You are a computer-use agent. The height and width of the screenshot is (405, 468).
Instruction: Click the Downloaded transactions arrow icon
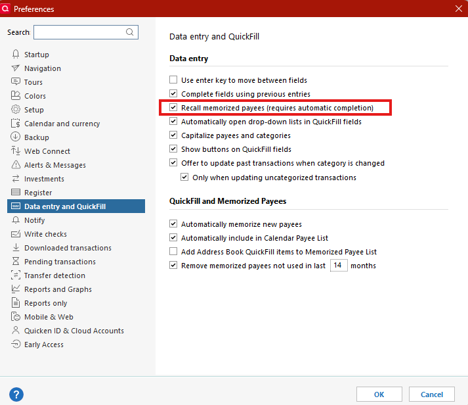tap(16, 247)
